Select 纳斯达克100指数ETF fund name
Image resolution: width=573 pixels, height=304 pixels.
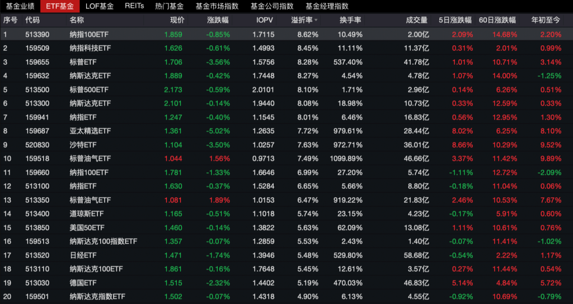(104, 241)
